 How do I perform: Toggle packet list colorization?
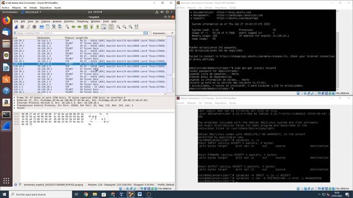tap(111, 27)
